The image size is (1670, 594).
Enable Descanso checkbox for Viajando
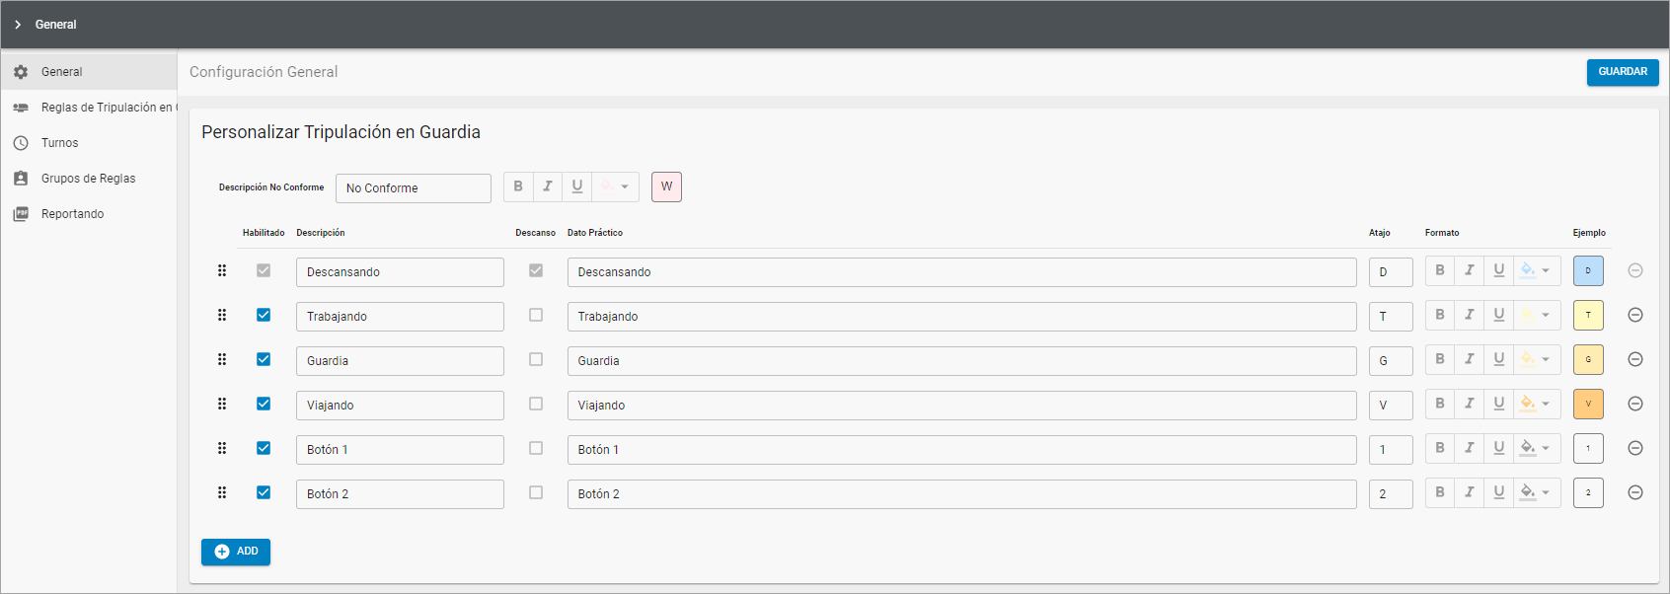pyautogui.click(x=536, y=404)
